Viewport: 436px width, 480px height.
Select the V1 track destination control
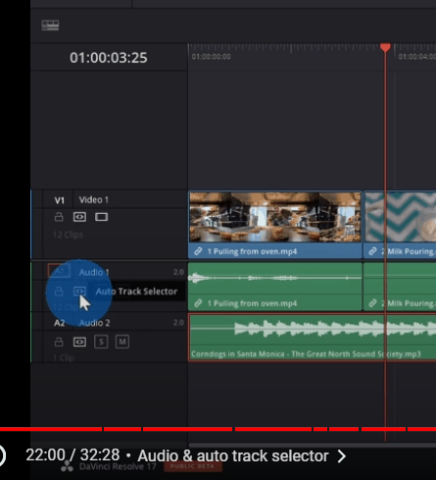click(x=60, y=200)
